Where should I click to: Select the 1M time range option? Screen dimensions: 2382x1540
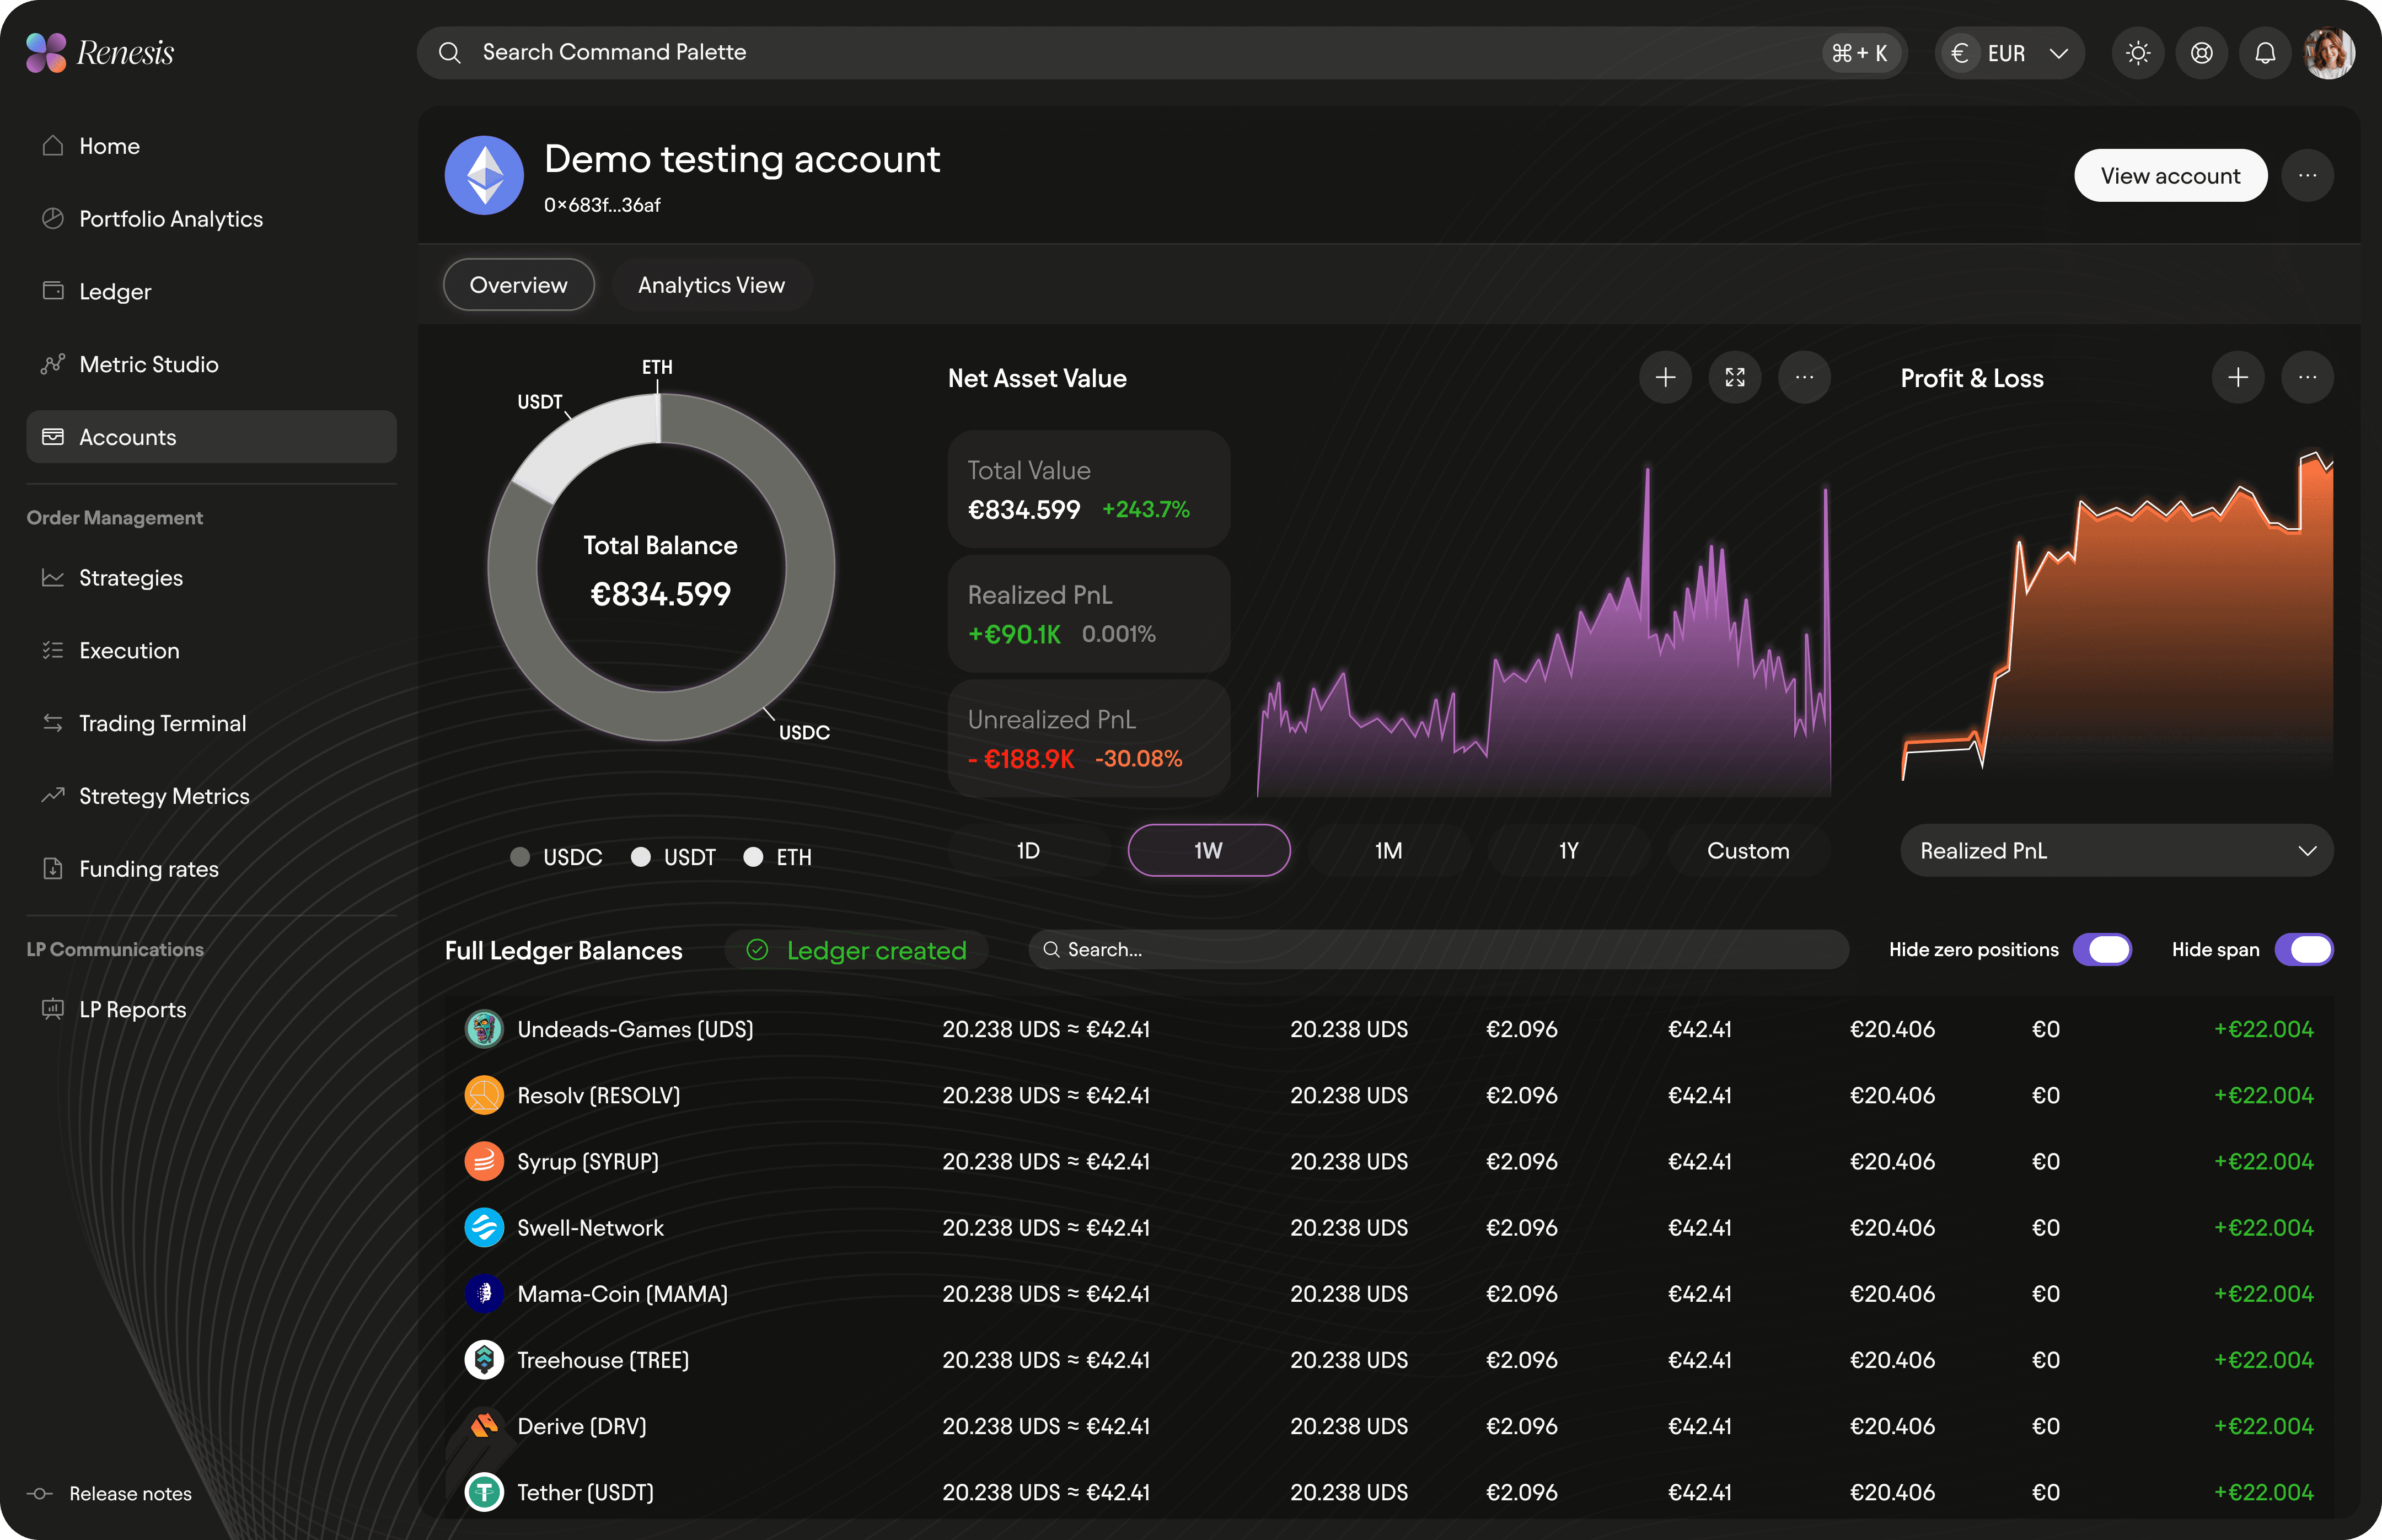coord(1388,850)
